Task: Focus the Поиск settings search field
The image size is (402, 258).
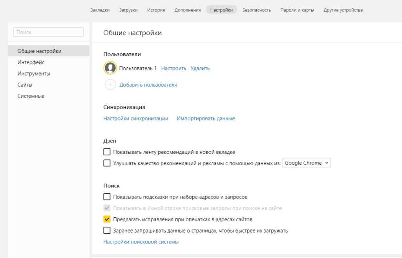Action: (x=49, y=32)
